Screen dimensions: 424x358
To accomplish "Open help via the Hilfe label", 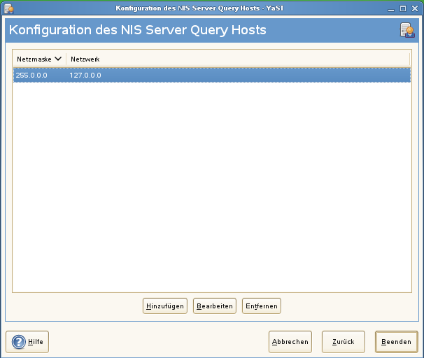I will (x=36, y=342).
